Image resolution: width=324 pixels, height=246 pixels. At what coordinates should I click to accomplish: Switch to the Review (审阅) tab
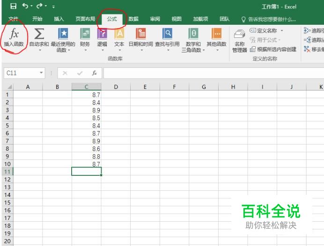point(155,19)
